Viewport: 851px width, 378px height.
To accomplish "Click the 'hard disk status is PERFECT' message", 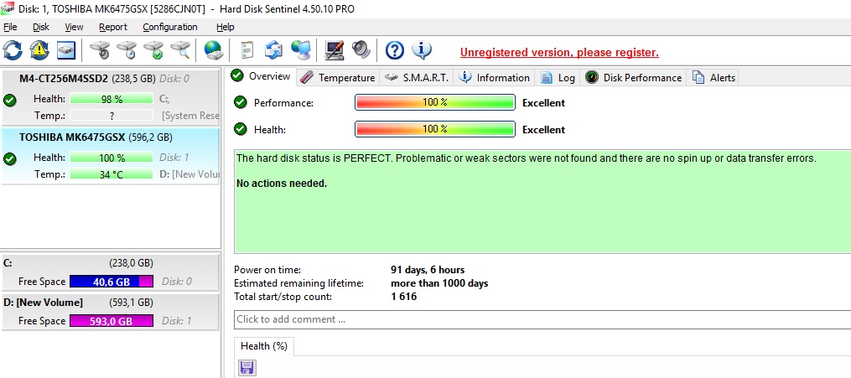I will click(527, 158).
